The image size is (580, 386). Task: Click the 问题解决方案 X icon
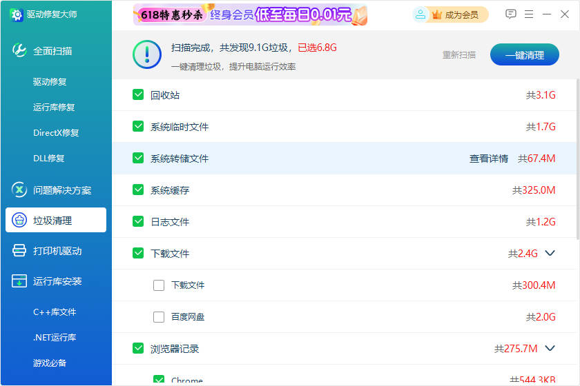pos(19,190)
